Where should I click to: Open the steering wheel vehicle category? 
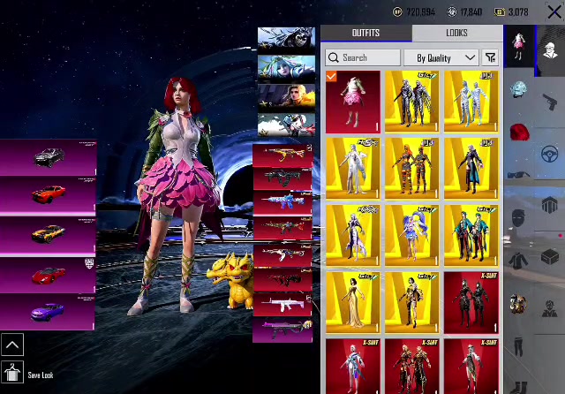(549, 154)
